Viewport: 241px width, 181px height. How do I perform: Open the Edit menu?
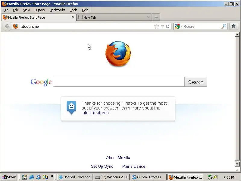point(16,10)
